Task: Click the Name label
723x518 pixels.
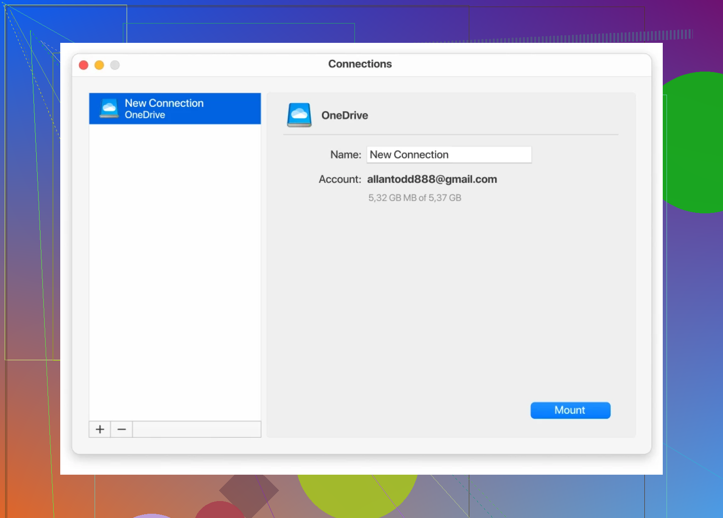Action: [x=345, y=155]
